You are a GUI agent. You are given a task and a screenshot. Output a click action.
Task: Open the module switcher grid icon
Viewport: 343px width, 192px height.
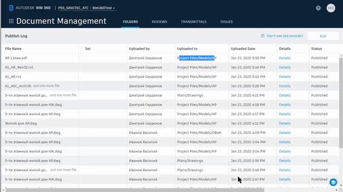[x=11, y=21]
